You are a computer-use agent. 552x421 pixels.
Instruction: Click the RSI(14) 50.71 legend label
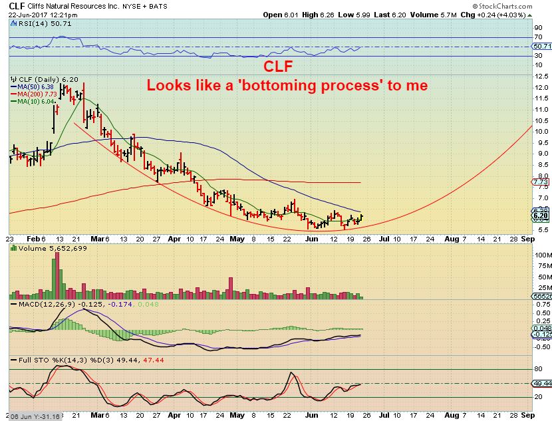(45, 23)
